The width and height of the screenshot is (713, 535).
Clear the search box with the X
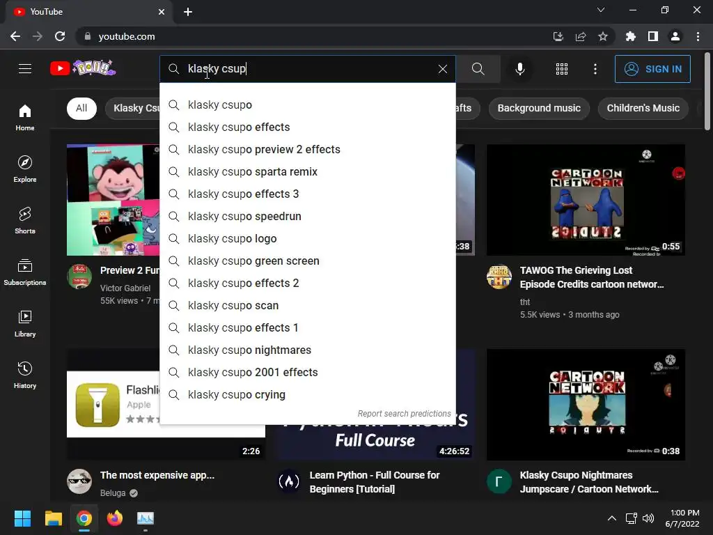click(442, 69)
